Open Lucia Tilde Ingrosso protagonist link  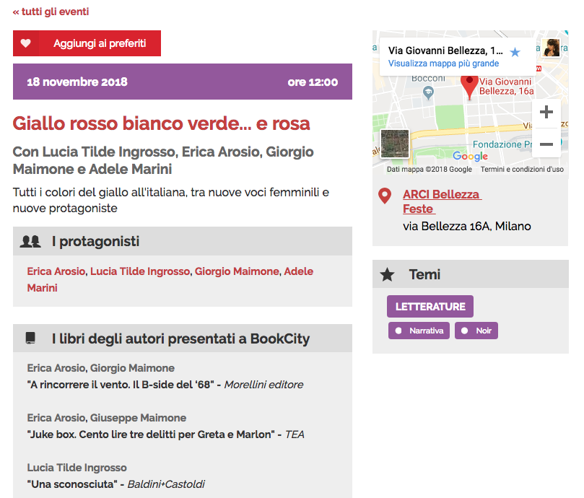pos(140,271)
